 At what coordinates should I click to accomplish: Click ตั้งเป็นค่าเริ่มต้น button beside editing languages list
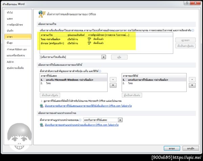click(185, 46)
